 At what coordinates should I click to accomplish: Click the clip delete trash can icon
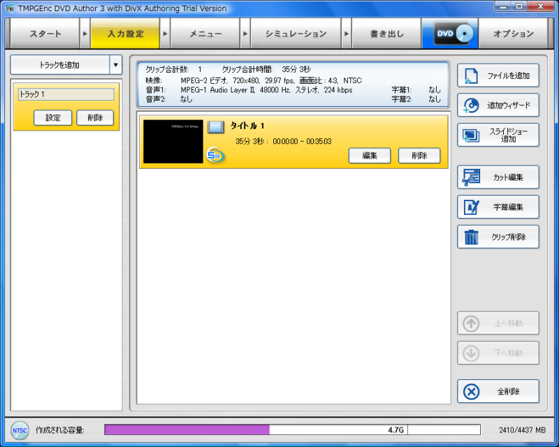(x=471, y=237)
